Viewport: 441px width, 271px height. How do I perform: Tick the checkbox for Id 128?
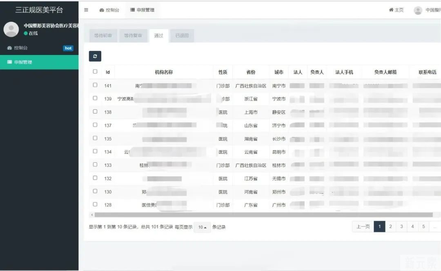(x=95, y=205)
